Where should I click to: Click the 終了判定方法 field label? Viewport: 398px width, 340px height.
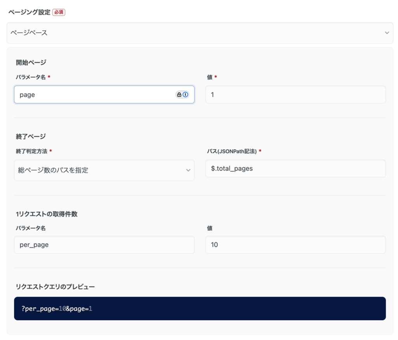click(x=33, y=151)
